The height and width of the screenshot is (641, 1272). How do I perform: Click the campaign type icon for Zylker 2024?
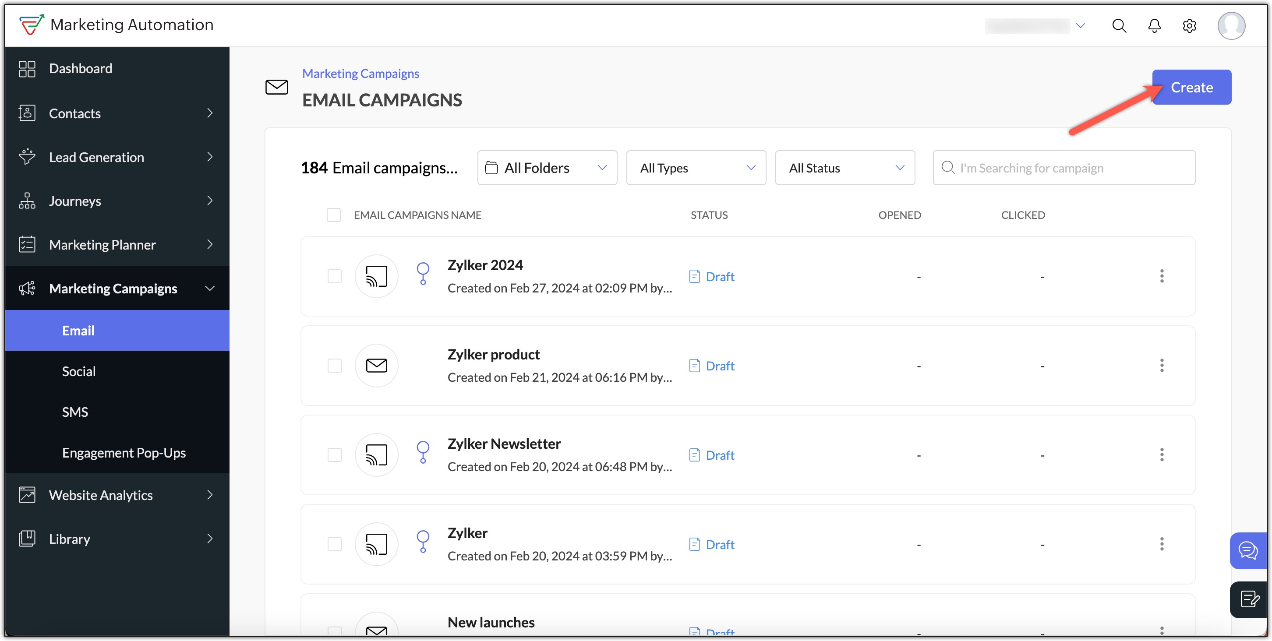tap(376, 276)
